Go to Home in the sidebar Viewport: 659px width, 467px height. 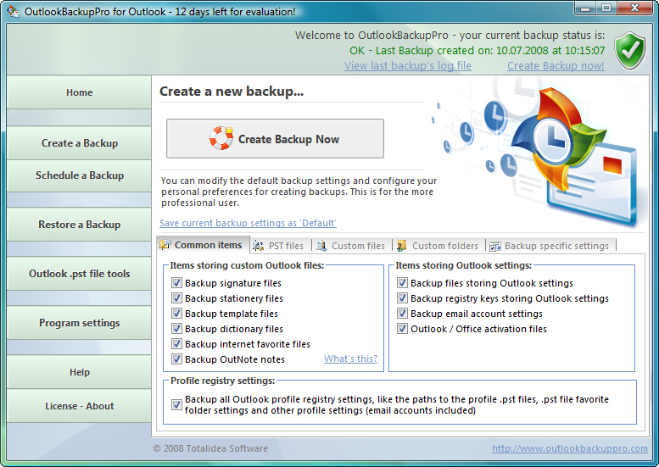[79, 92]
